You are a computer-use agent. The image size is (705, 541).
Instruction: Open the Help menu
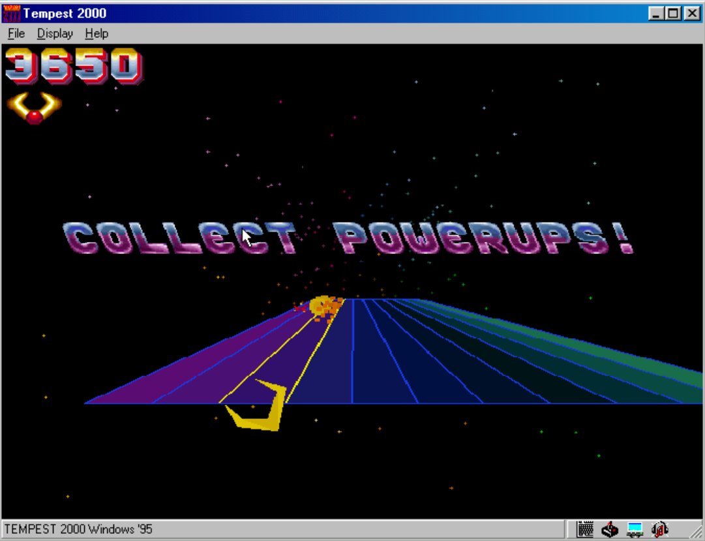pos(97,33)
